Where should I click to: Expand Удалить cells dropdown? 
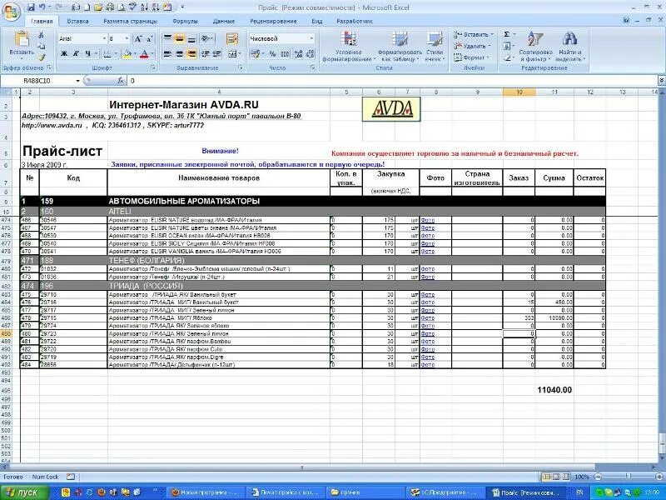[490, 46]
